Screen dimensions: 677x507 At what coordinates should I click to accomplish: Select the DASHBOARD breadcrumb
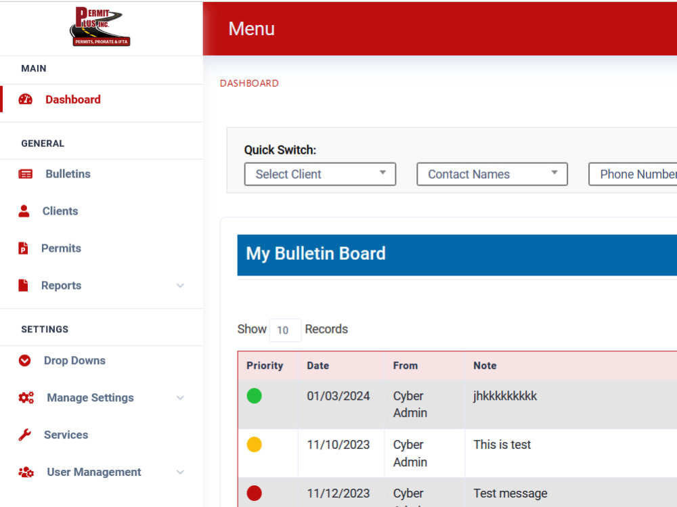[249, 83]
